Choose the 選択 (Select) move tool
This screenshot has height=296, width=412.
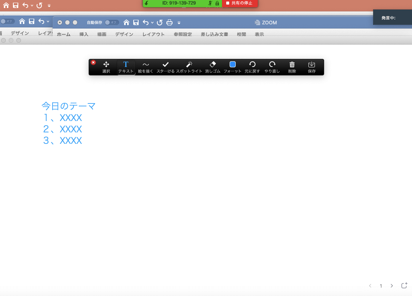[x=106, y=67]
